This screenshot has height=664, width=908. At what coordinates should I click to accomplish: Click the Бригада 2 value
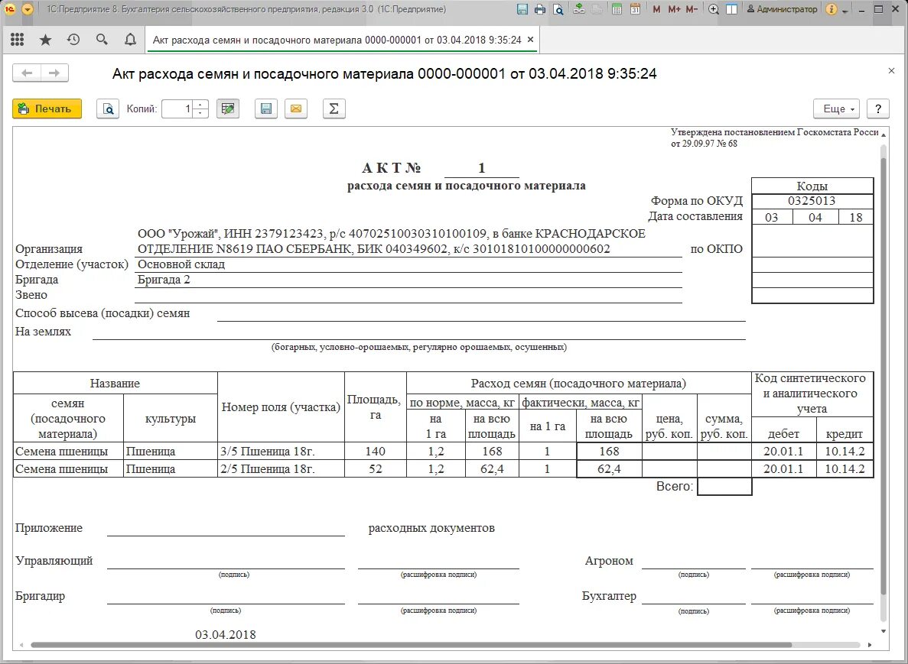pos(164,280)
